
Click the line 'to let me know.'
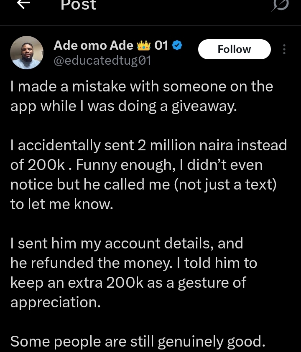61,204
